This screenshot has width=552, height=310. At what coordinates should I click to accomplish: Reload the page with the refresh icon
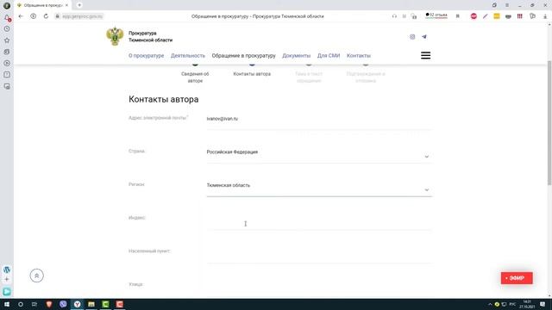click(46, 16)
